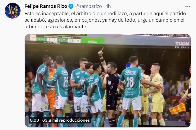The width and height of the screenshot is (196, 130).
Task: Click the 0:03 video duration badge
Action: tap(34, 120)
